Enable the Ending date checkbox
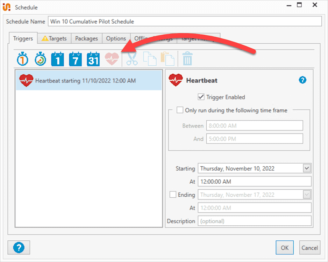The height and width of the screenshot is (262, 328). pos(173,195)
